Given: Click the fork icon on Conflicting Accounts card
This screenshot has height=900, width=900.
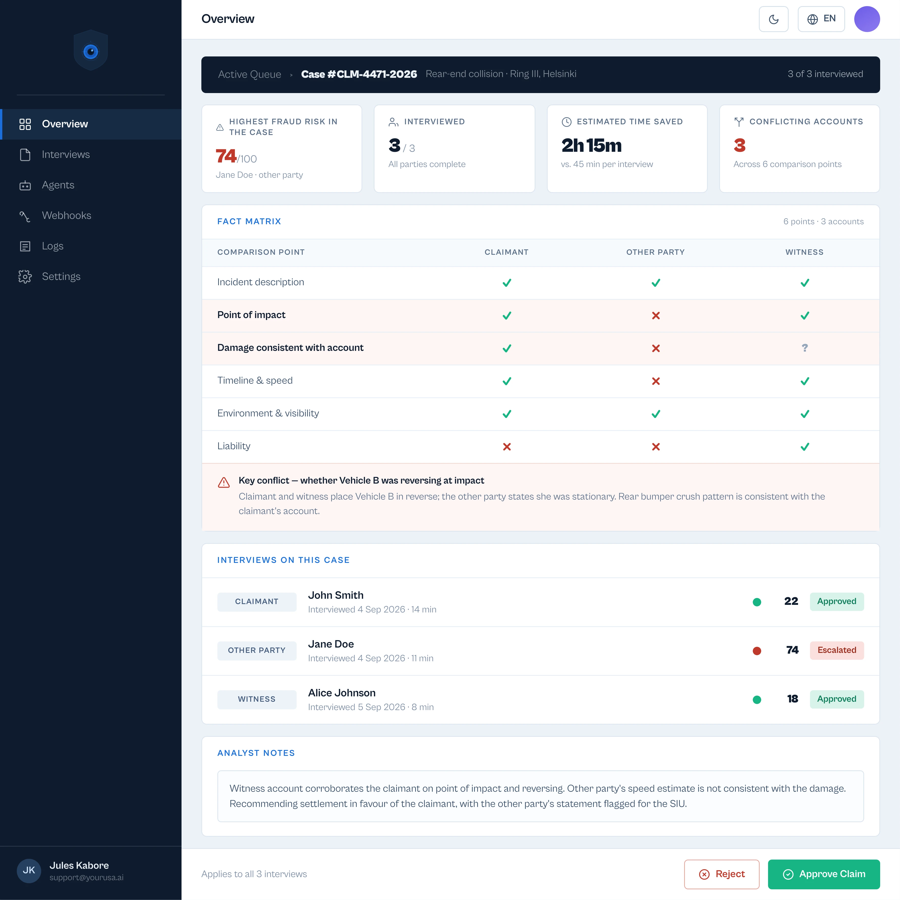Looking at the screenshot, I should pyautogui.click(x=738, y=122).
